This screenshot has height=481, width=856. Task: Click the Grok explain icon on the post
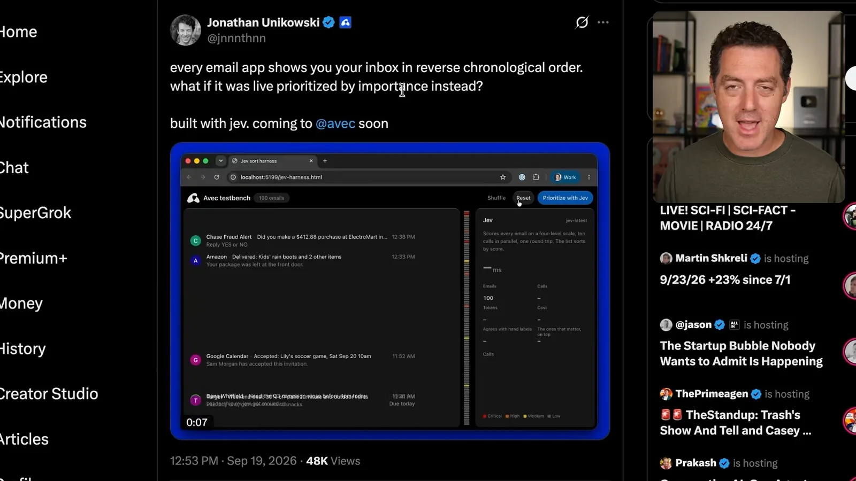click(x=582, y=22)
